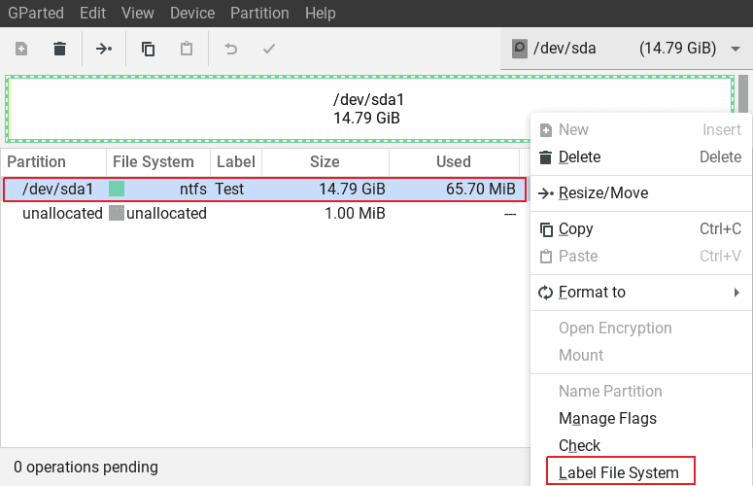Click the Delete partition trash toolbar icon
The height and width of the screenshot is (486, 753).
point(59,49)
